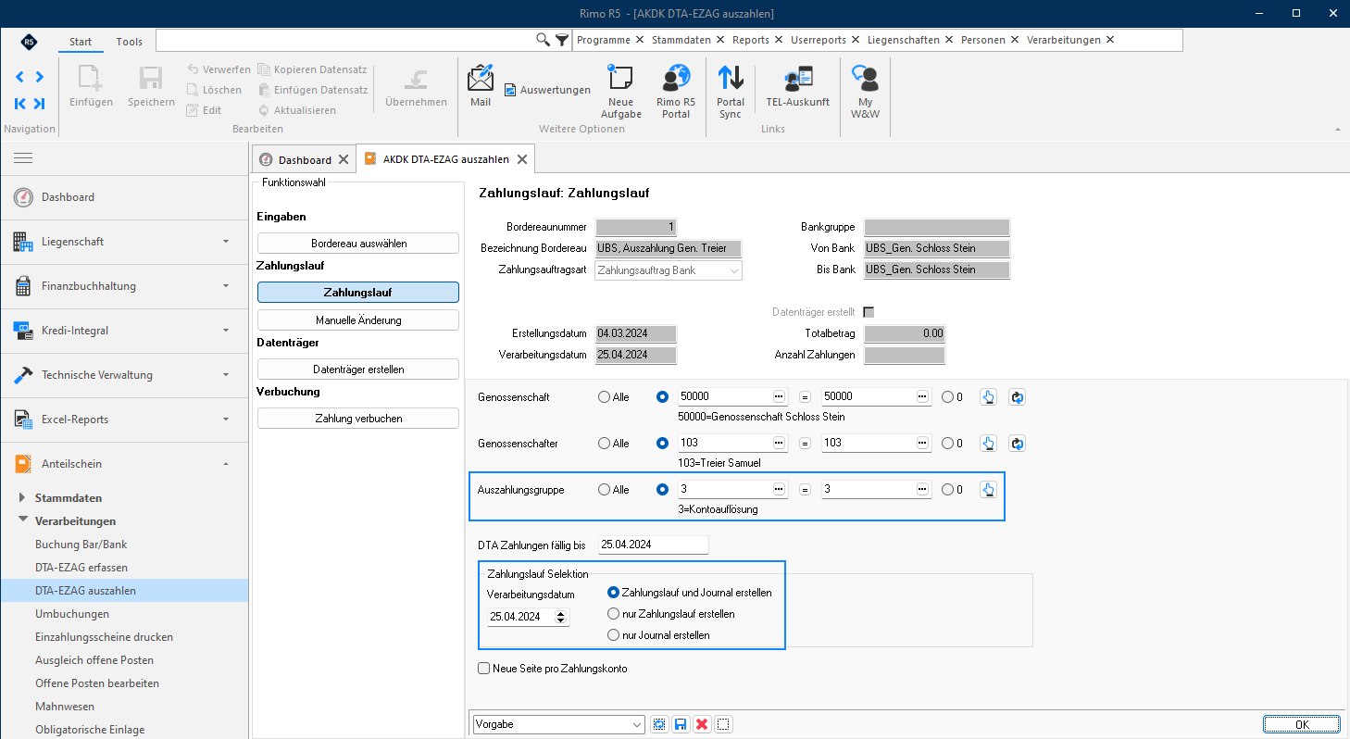Collapse the Verarbeitungen tree node
1350x739 pixels.
[22, 521]
